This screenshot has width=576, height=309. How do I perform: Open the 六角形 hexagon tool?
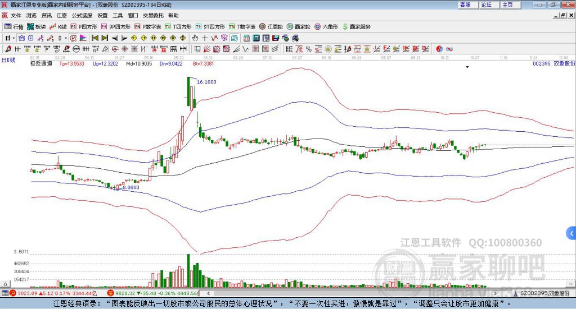[x=326, y=27]
